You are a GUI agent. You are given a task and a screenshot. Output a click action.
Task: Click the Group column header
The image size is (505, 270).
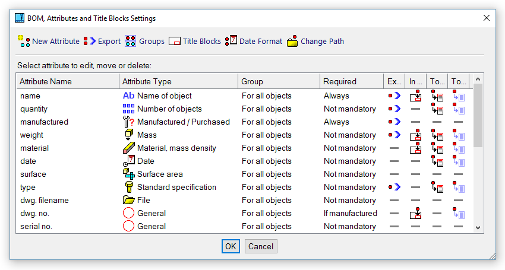[x=278, y=81]
